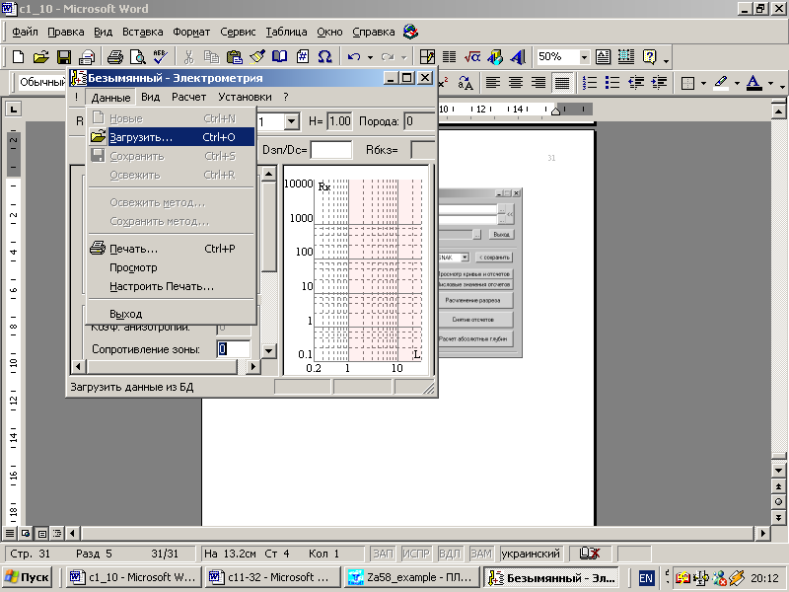Viewport: 789px width, 592px height.
Task: Click the change case aA icon
Action: (466, 83)
